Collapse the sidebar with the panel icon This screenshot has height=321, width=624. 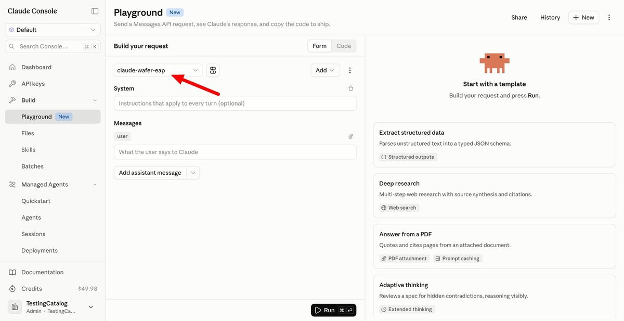95,11
